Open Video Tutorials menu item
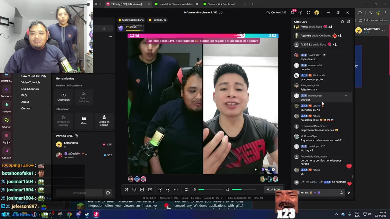The height and width of the screenshot is (219, 390). point(30,82)
